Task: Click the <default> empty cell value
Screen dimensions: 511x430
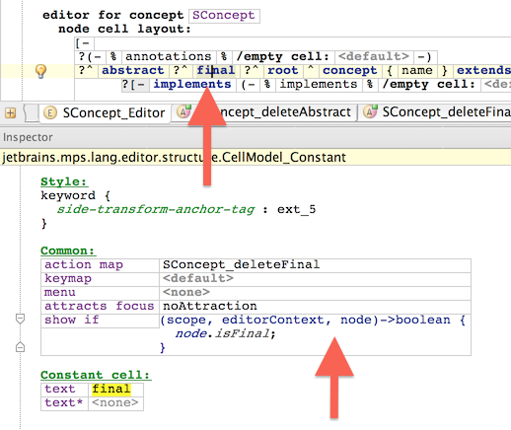Action: [374, 56]
